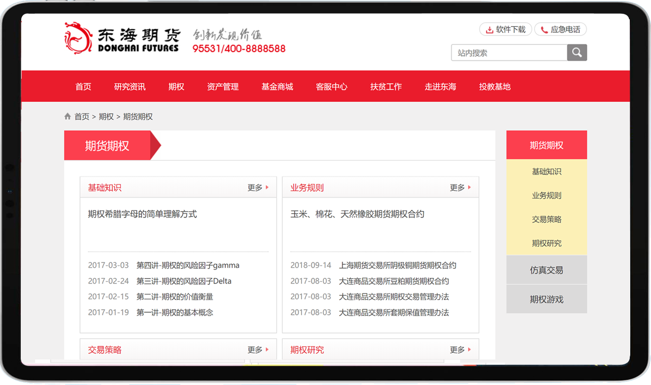
Task: Click the 站内搜索 search input field
Action: coord(509,53)
